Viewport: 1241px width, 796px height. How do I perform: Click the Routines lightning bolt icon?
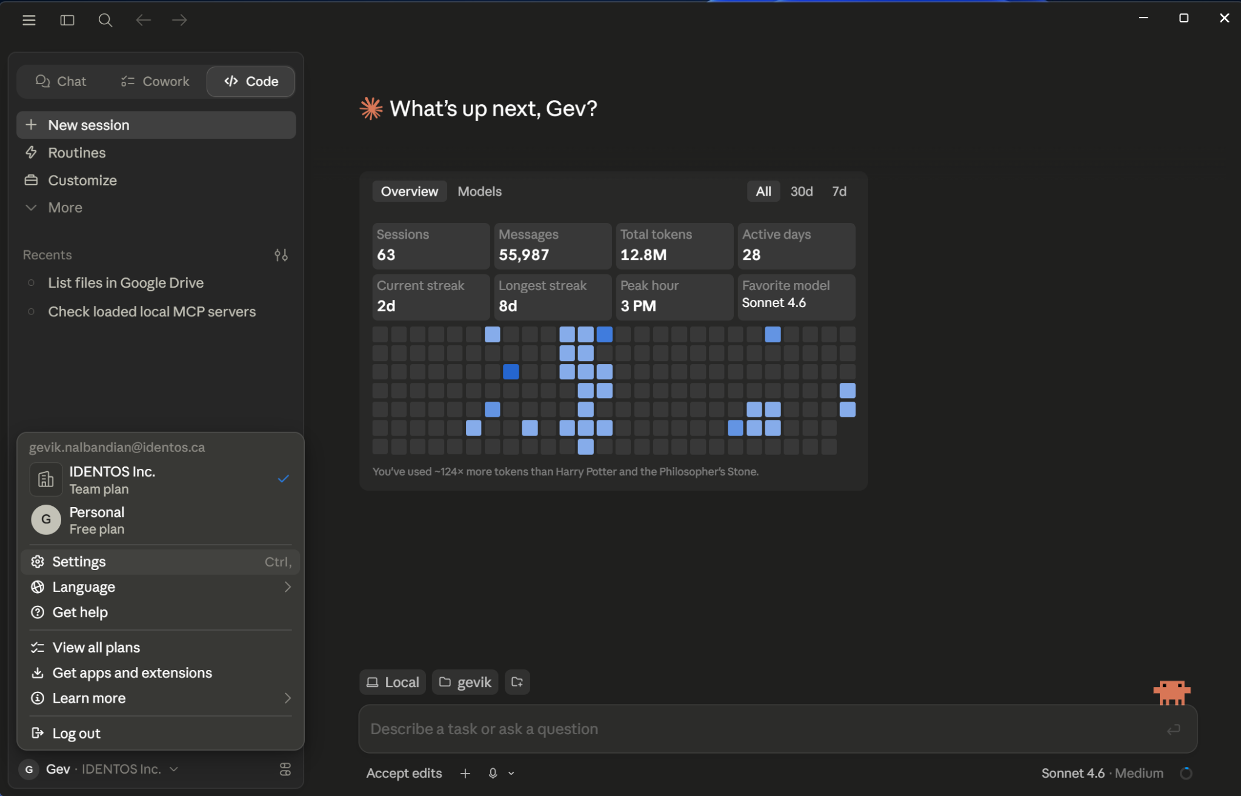[x=31, y=153]
